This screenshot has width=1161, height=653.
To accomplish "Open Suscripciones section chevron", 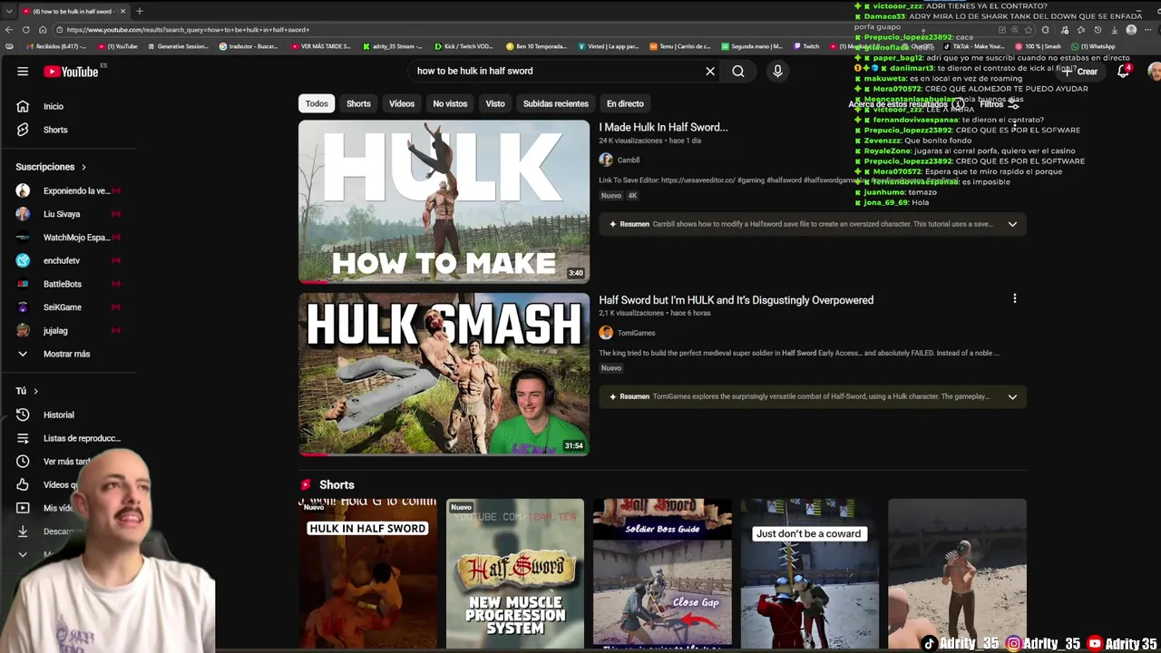I will point(83,167).
